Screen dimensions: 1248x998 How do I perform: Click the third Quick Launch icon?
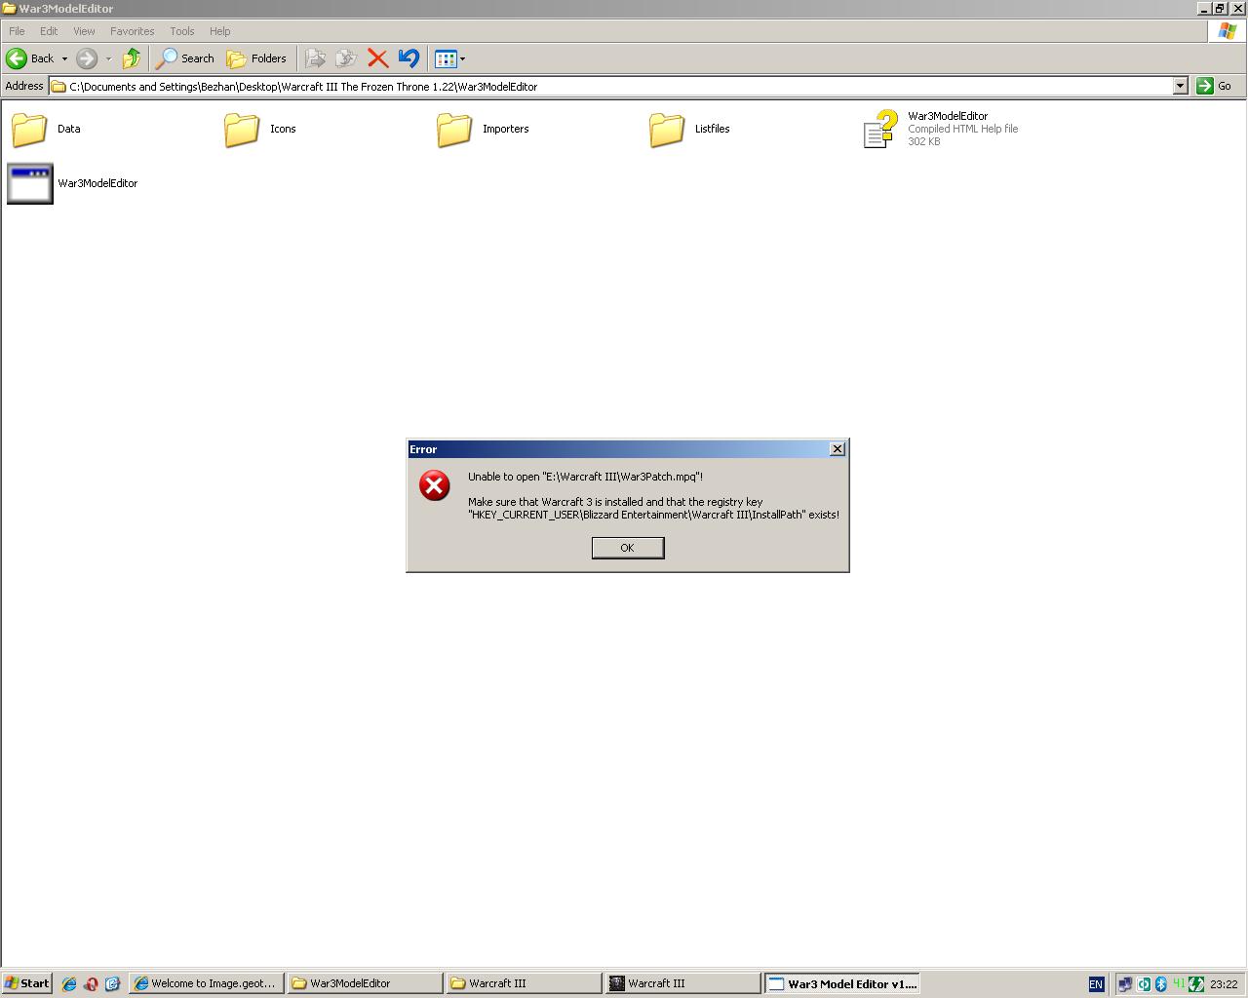(x=112, y=984)
